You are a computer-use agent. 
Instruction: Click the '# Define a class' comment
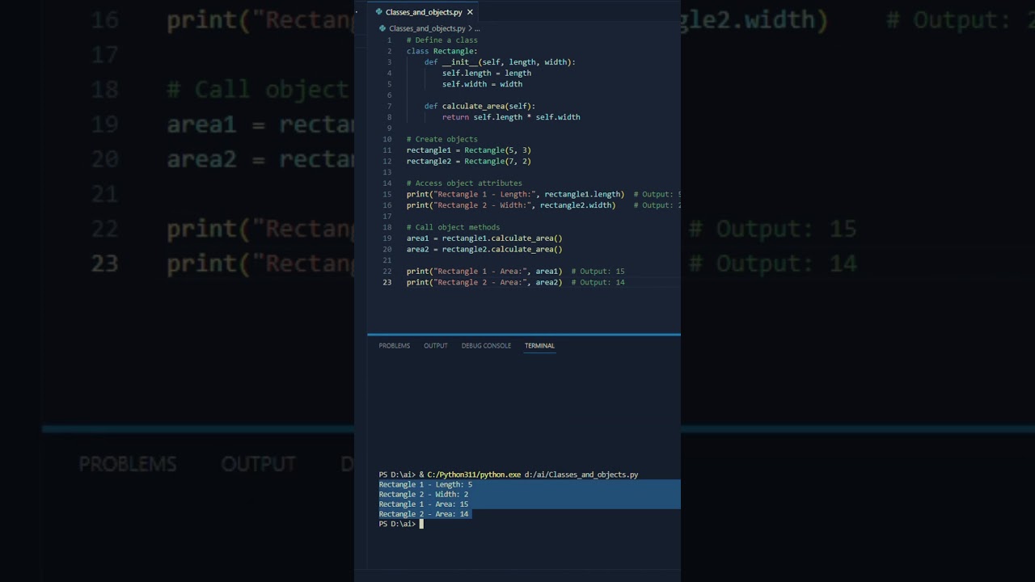442,40
